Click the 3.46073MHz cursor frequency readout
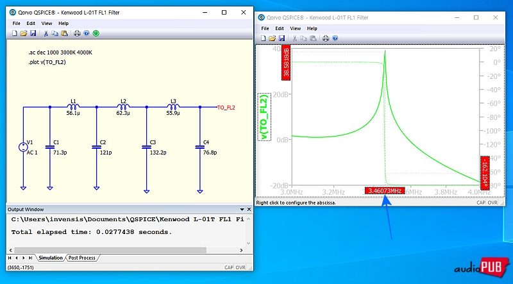The image size is (513, 284). [x=385, y=191]
